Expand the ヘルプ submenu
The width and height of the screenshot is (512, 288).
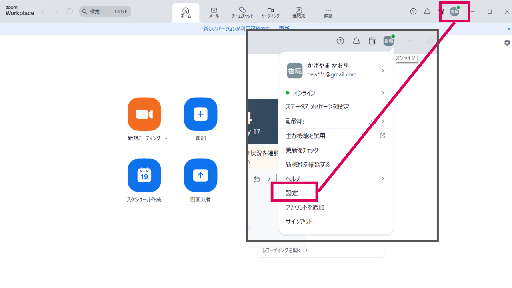tap(382, 178)
